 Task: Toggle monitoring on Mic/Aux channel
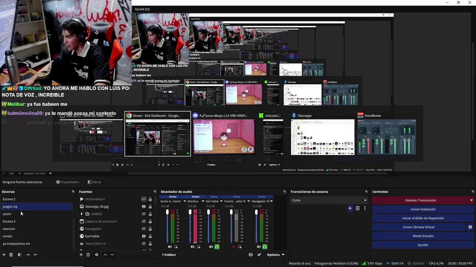[199, 247]
